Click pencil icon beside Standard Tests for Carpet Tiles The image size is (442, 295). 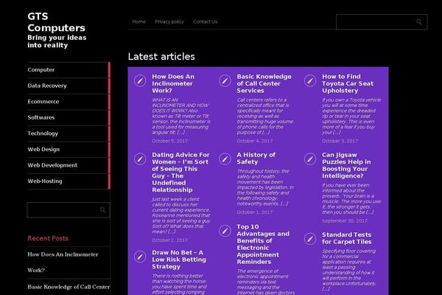tap(310, 239)
